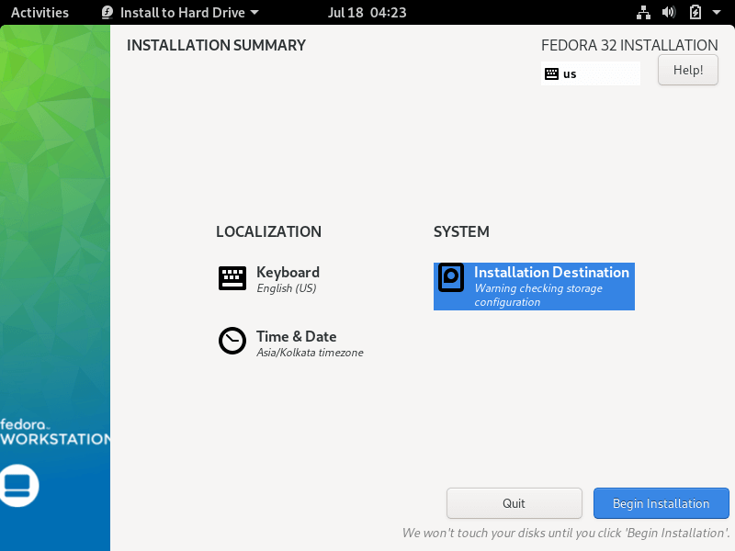Open the Time & Date clock icon
735x551 pixels.
[232, 341]
